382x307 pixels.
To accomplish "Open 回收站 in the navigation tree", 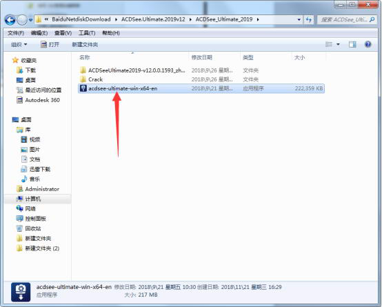I will pos(33,228).
